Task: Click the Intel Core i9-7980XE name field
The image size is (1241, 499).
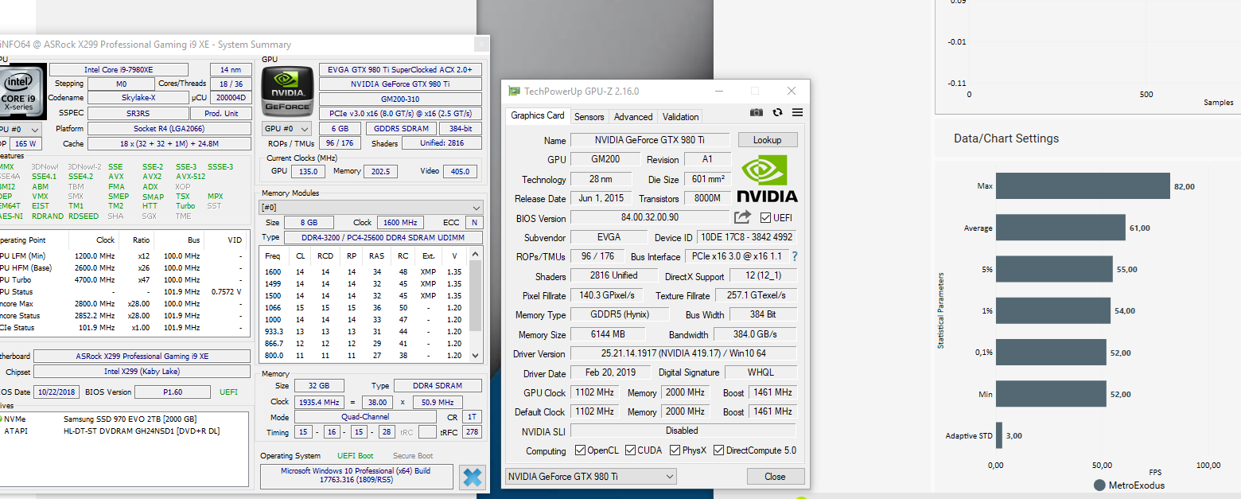Action: (119, 69)
